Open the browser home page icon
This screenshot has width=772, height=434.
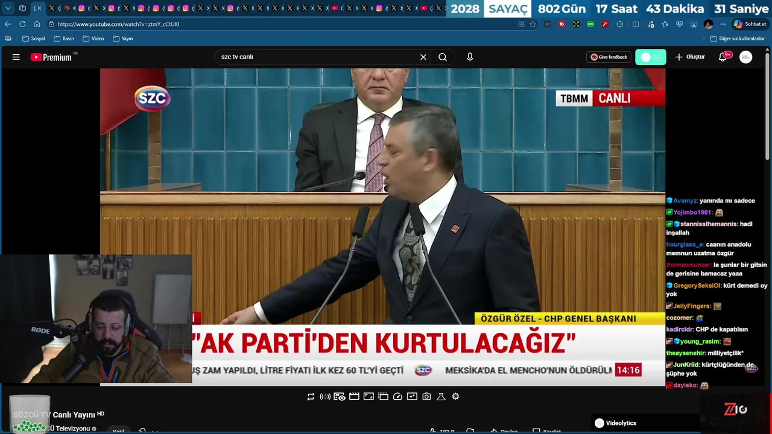(x=37, y=24)
